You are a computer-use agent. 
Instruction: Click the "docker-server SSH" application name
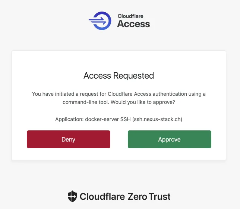(108, 119)
